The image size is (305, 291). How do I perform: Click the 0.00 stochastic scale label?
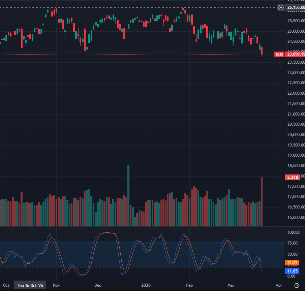point(291,276)
